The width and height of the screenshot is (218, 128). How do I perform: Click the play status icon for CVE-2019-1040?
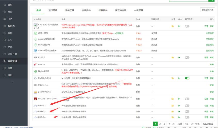point(179,26)
